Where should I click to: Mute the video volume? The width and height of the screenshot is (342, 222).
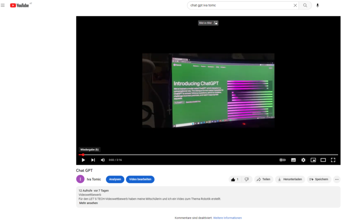pyautogui.click(x=103, y=160)
